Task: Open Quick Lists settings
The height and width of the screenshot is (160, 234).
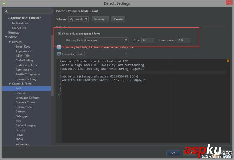Action: [19, 28]
